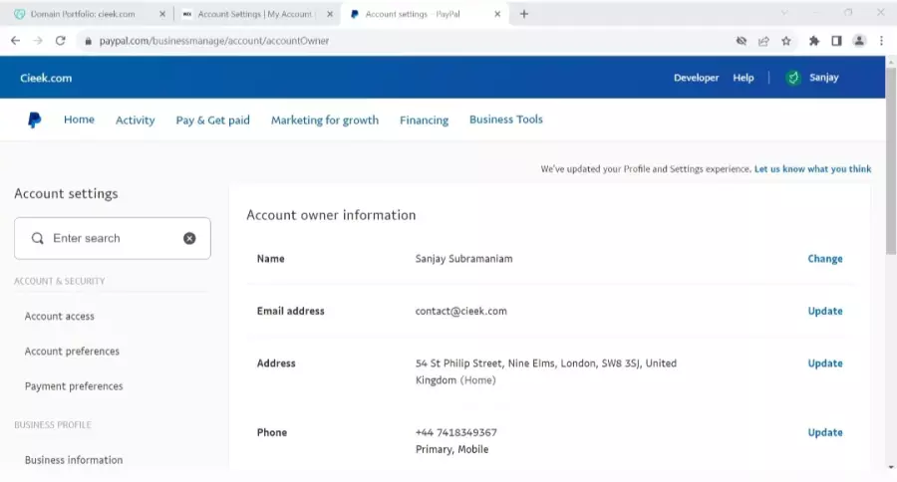Screen dimensions: 897x482
Task: Switch to Domain Portfolio: cieek.com tab
Action: (83, 14)
